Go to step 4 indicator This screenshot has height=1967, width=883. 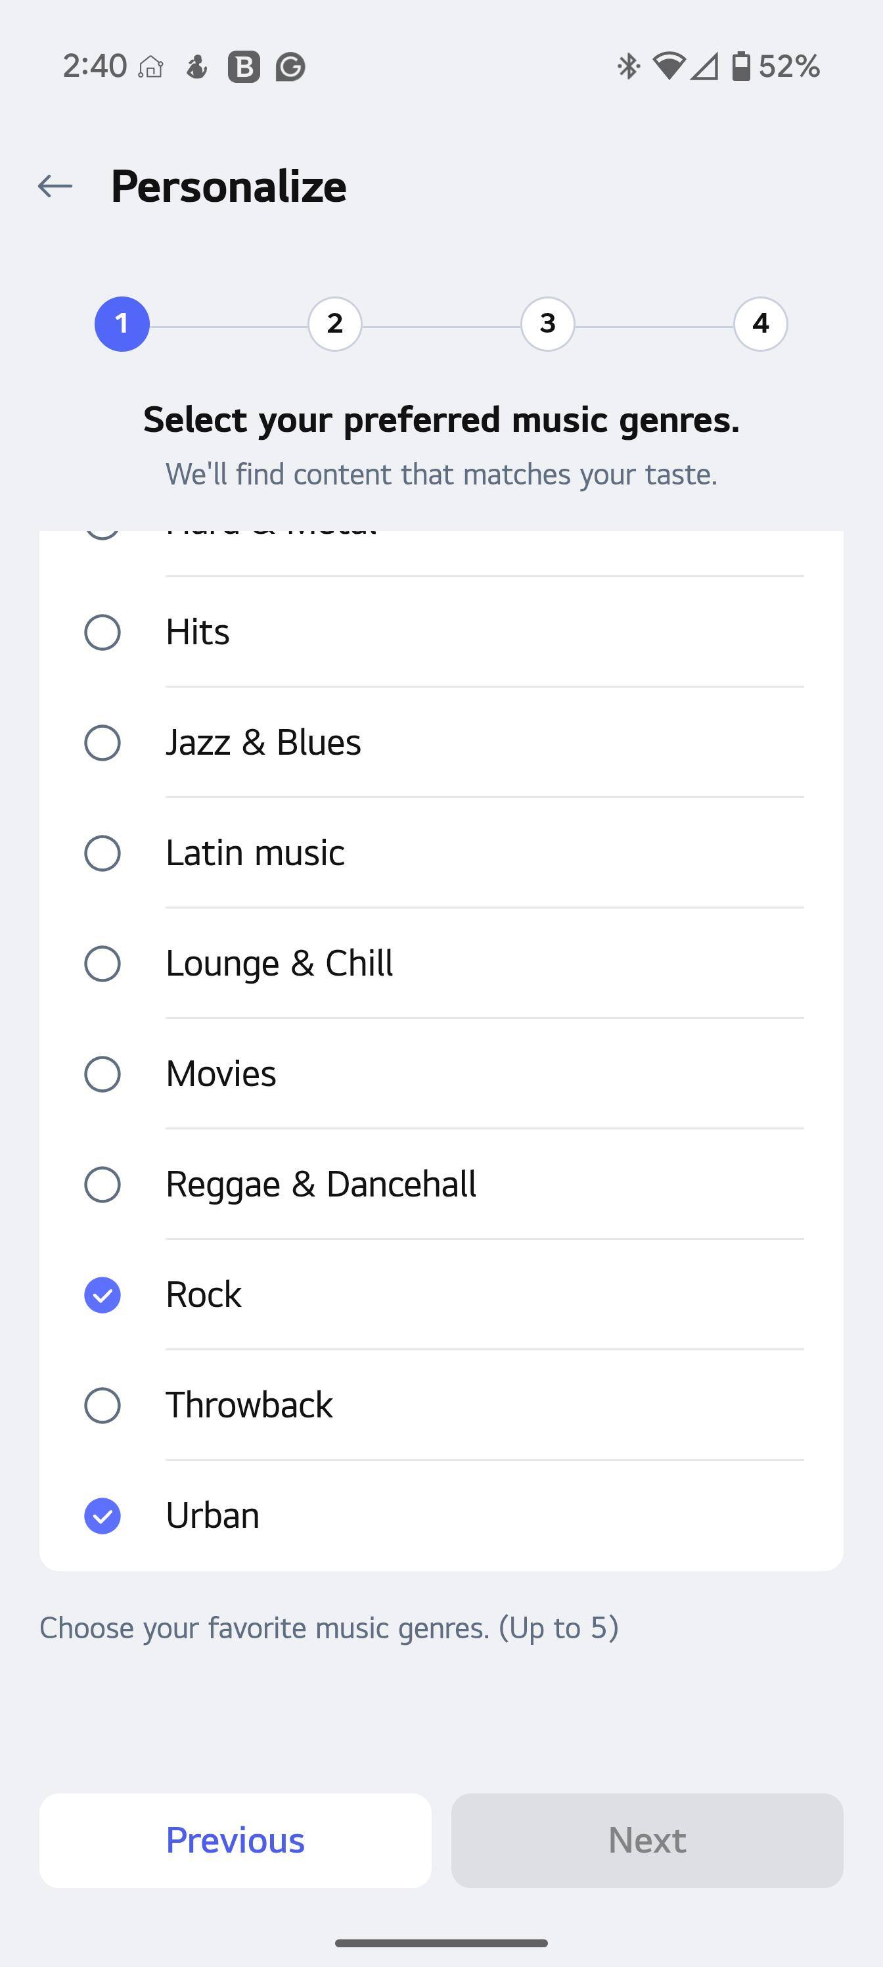[x=760, y=323]
